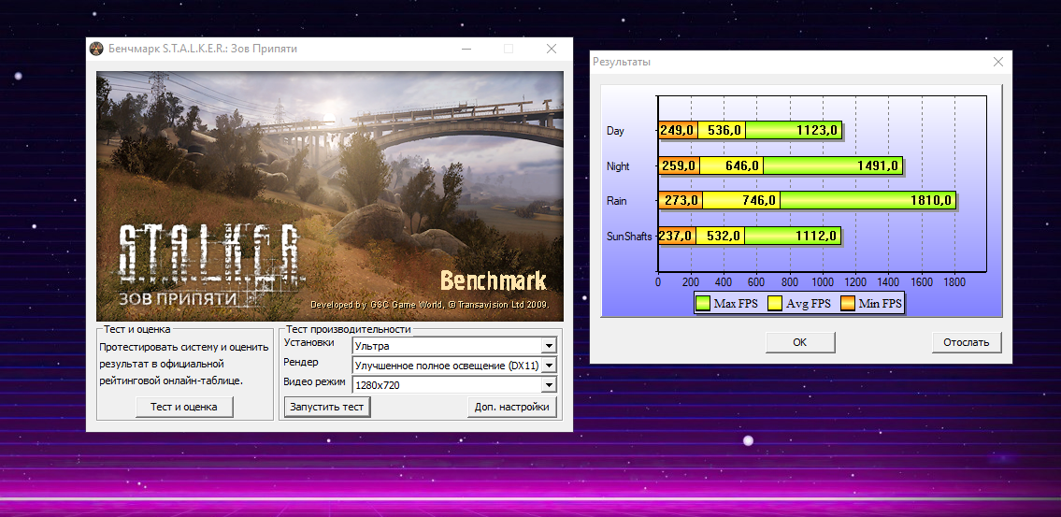Click the Night row label in chart
The image size is (1061, 517).
tap(619, 166)
